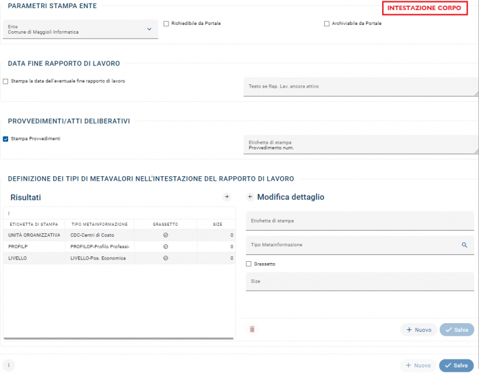Uncheck Stampa Provvedimenti checkbox
The image size is (479, 375).
[6, 139]
